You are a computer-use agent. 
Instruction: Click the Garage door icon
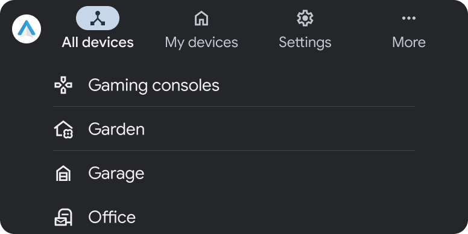click(63, 174)
